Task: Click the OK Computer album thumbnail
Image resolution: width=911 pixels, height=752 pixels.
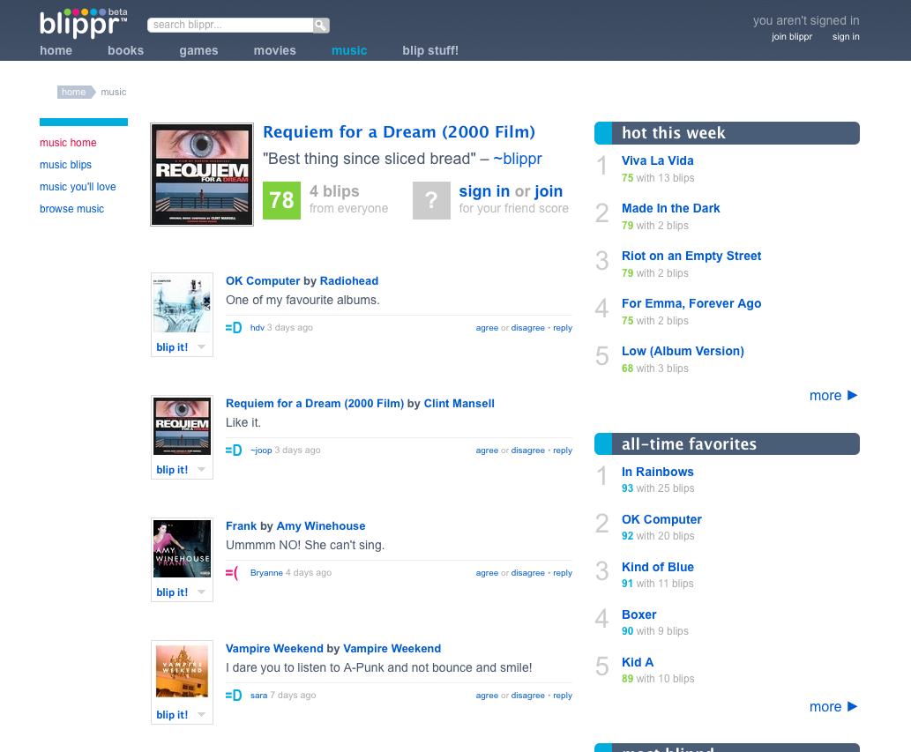Action: coord(182,304)
